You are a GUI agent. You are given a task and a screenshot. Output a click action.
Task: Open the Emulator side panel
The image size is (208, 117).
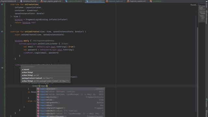click(x=207, y=103)
